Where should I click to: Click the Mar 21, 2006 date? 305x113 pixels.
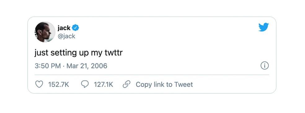[87, 66]
